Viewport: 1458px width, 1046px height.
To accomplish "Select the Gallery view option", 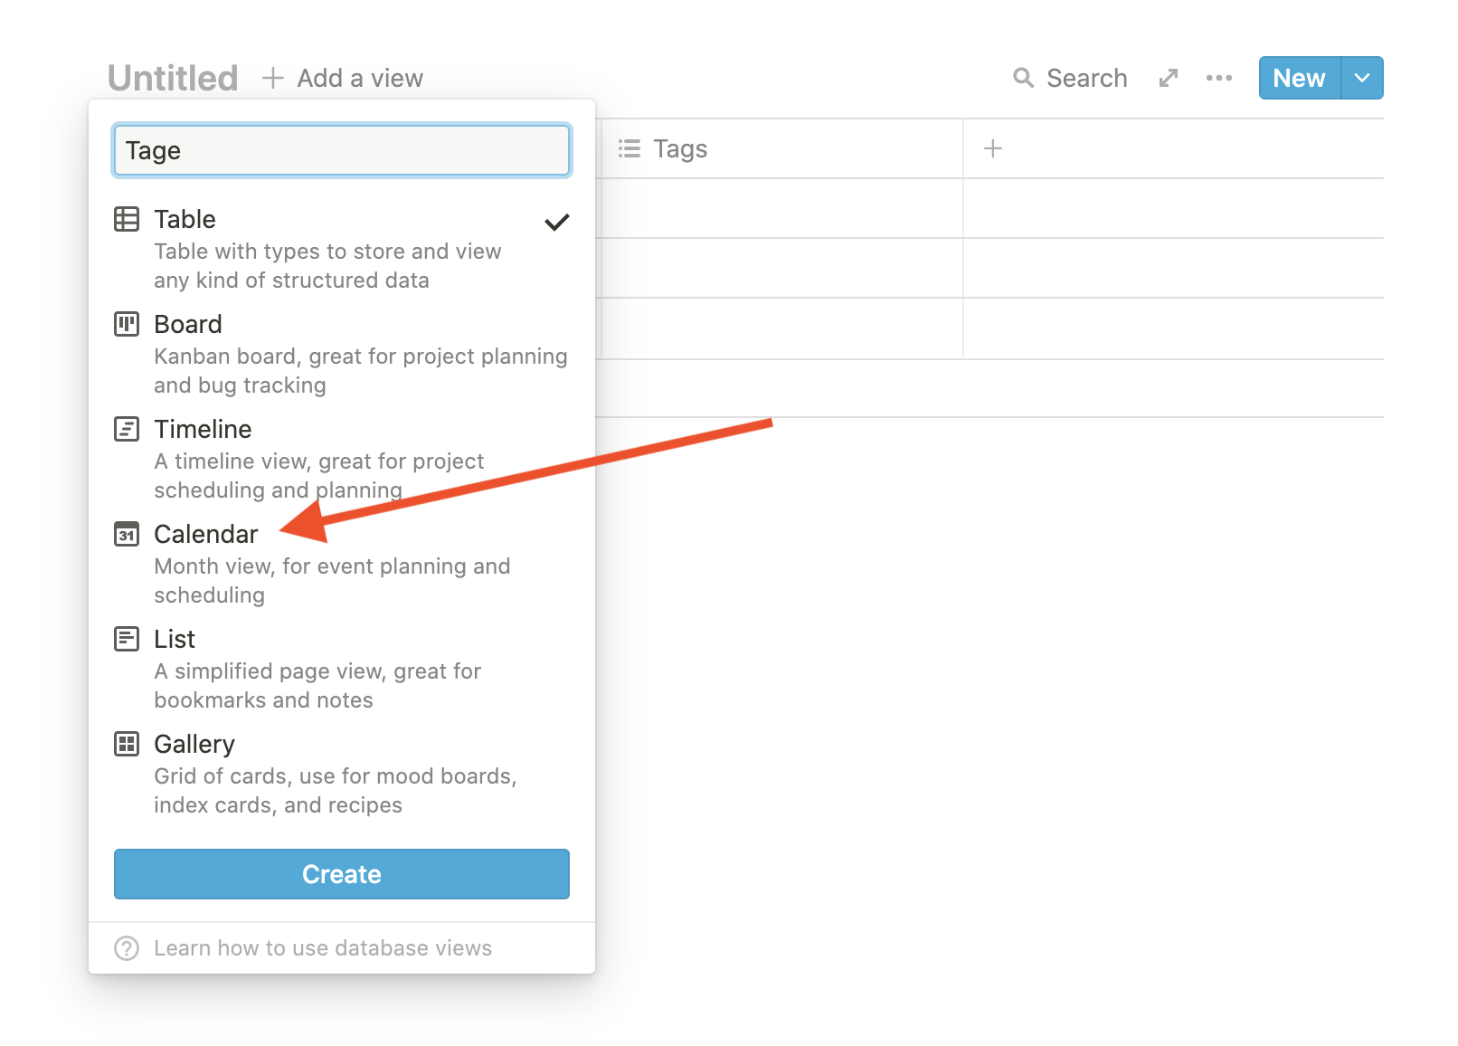I will coord(342,773).
